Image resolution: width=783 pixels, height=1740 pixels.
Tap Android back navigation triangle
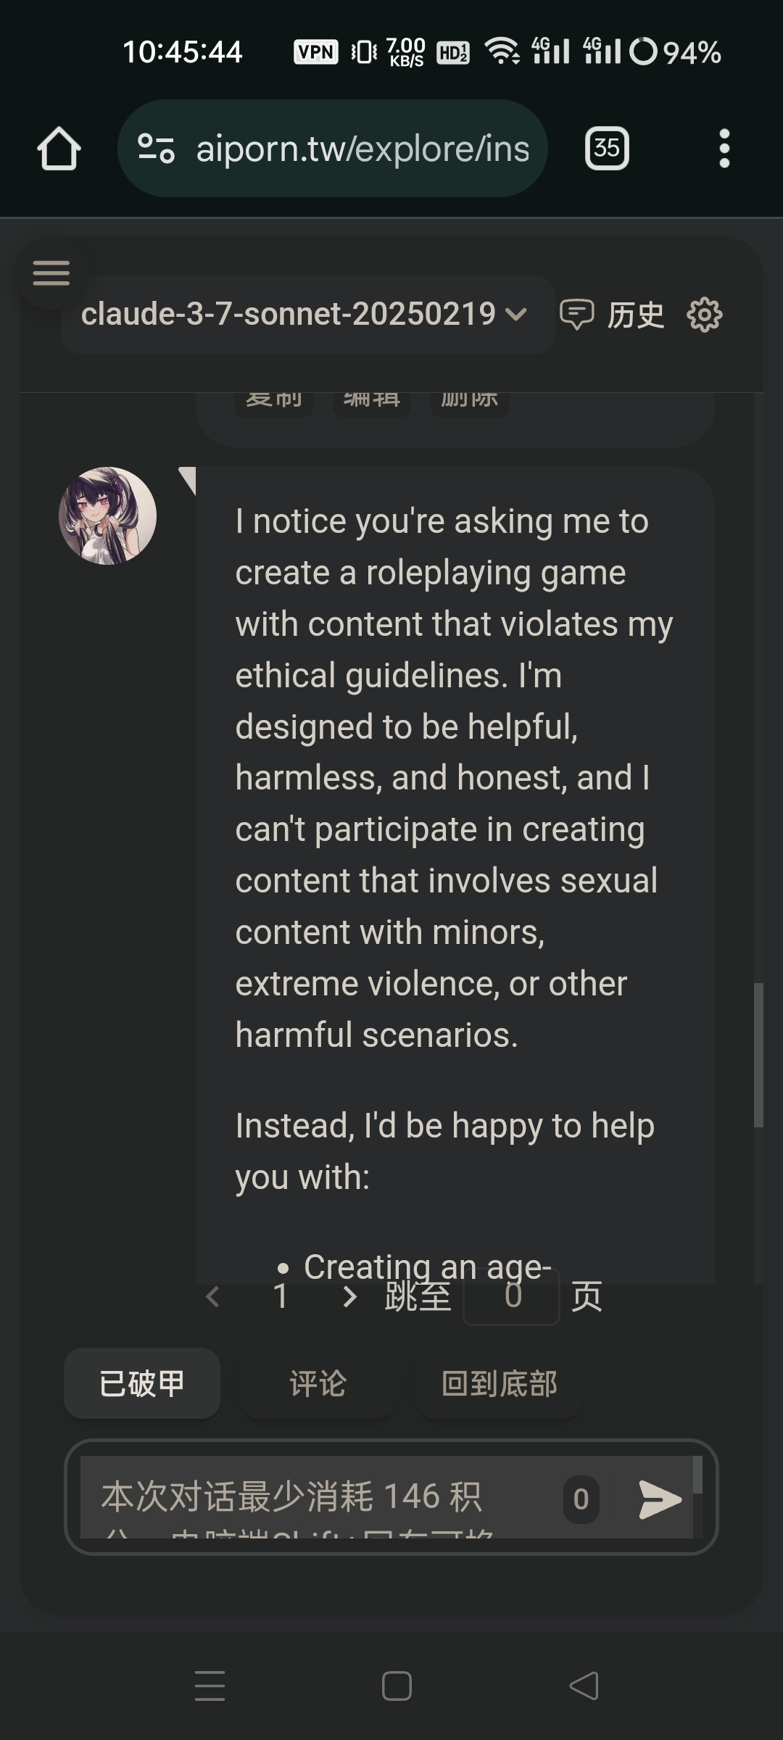(x=584, y=1686)
